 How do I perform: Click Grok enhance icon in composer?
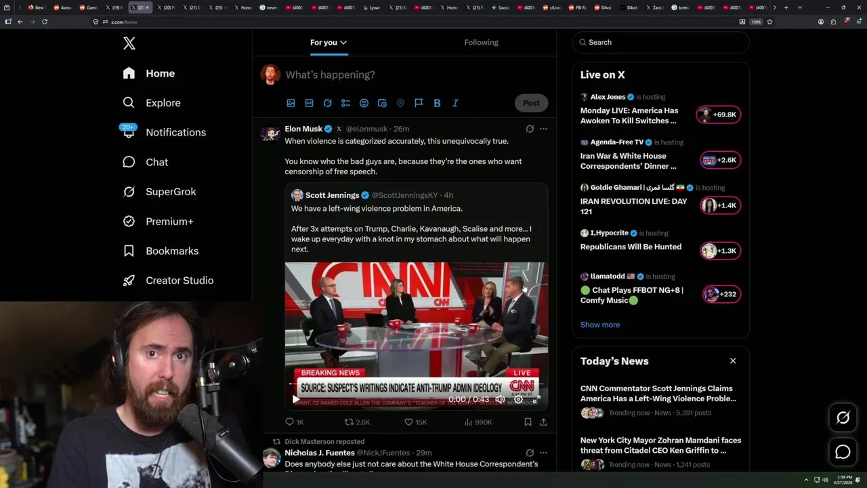[x=327, y=103]
